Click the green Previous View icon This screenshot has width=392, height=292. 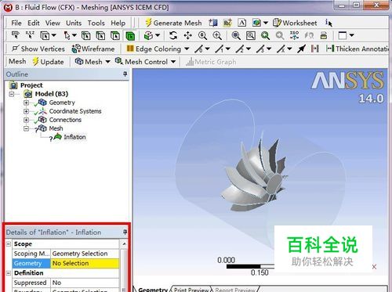pos(265,35)
